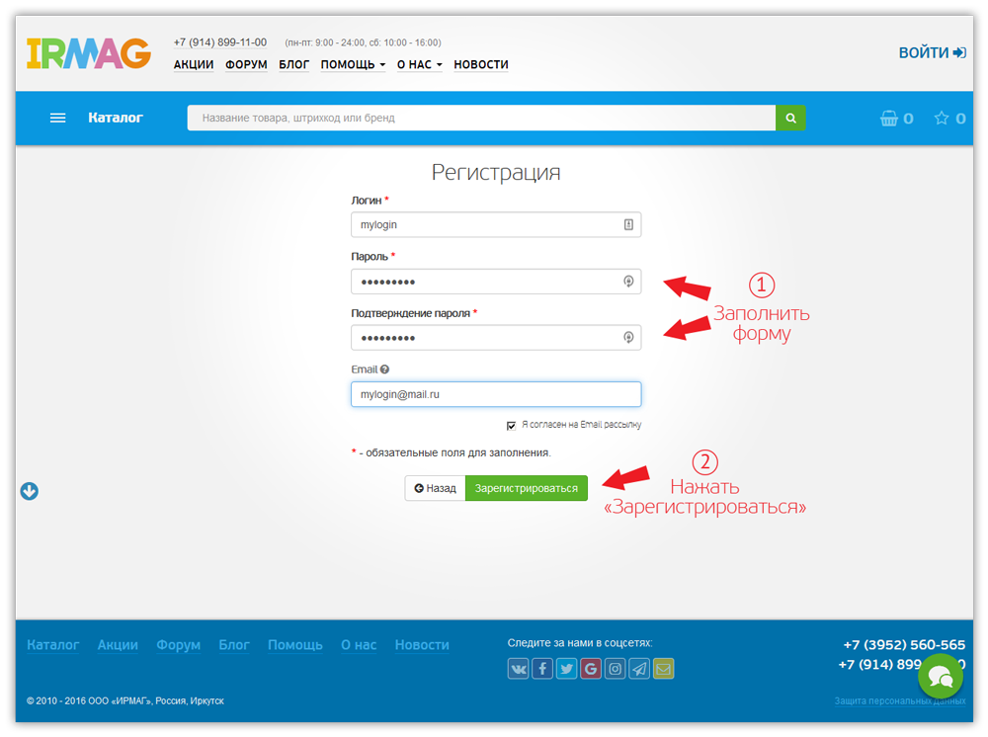Viewport: 988px width, 737px height.
Task: Expand the О НАС dropdown menu
Action: (x=419, y=64)
